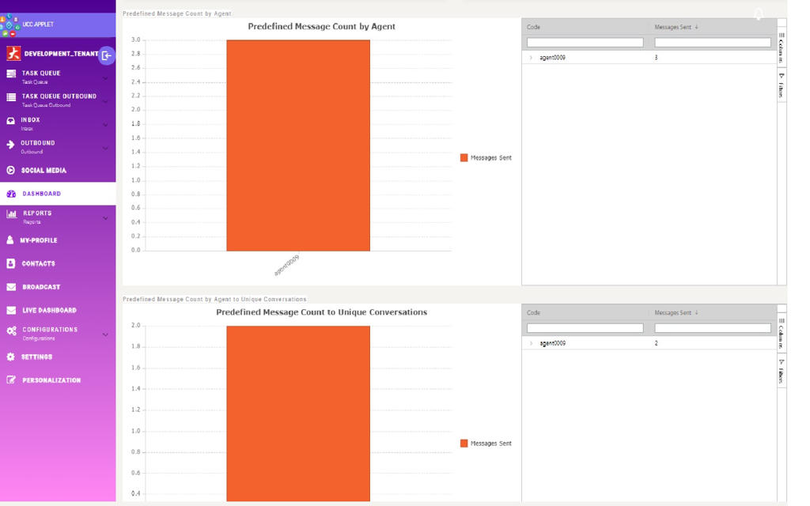Select the Dashboard menu item
Image resolution: width=810 pixels, height=506 pixels.
[x=41, y=194]
